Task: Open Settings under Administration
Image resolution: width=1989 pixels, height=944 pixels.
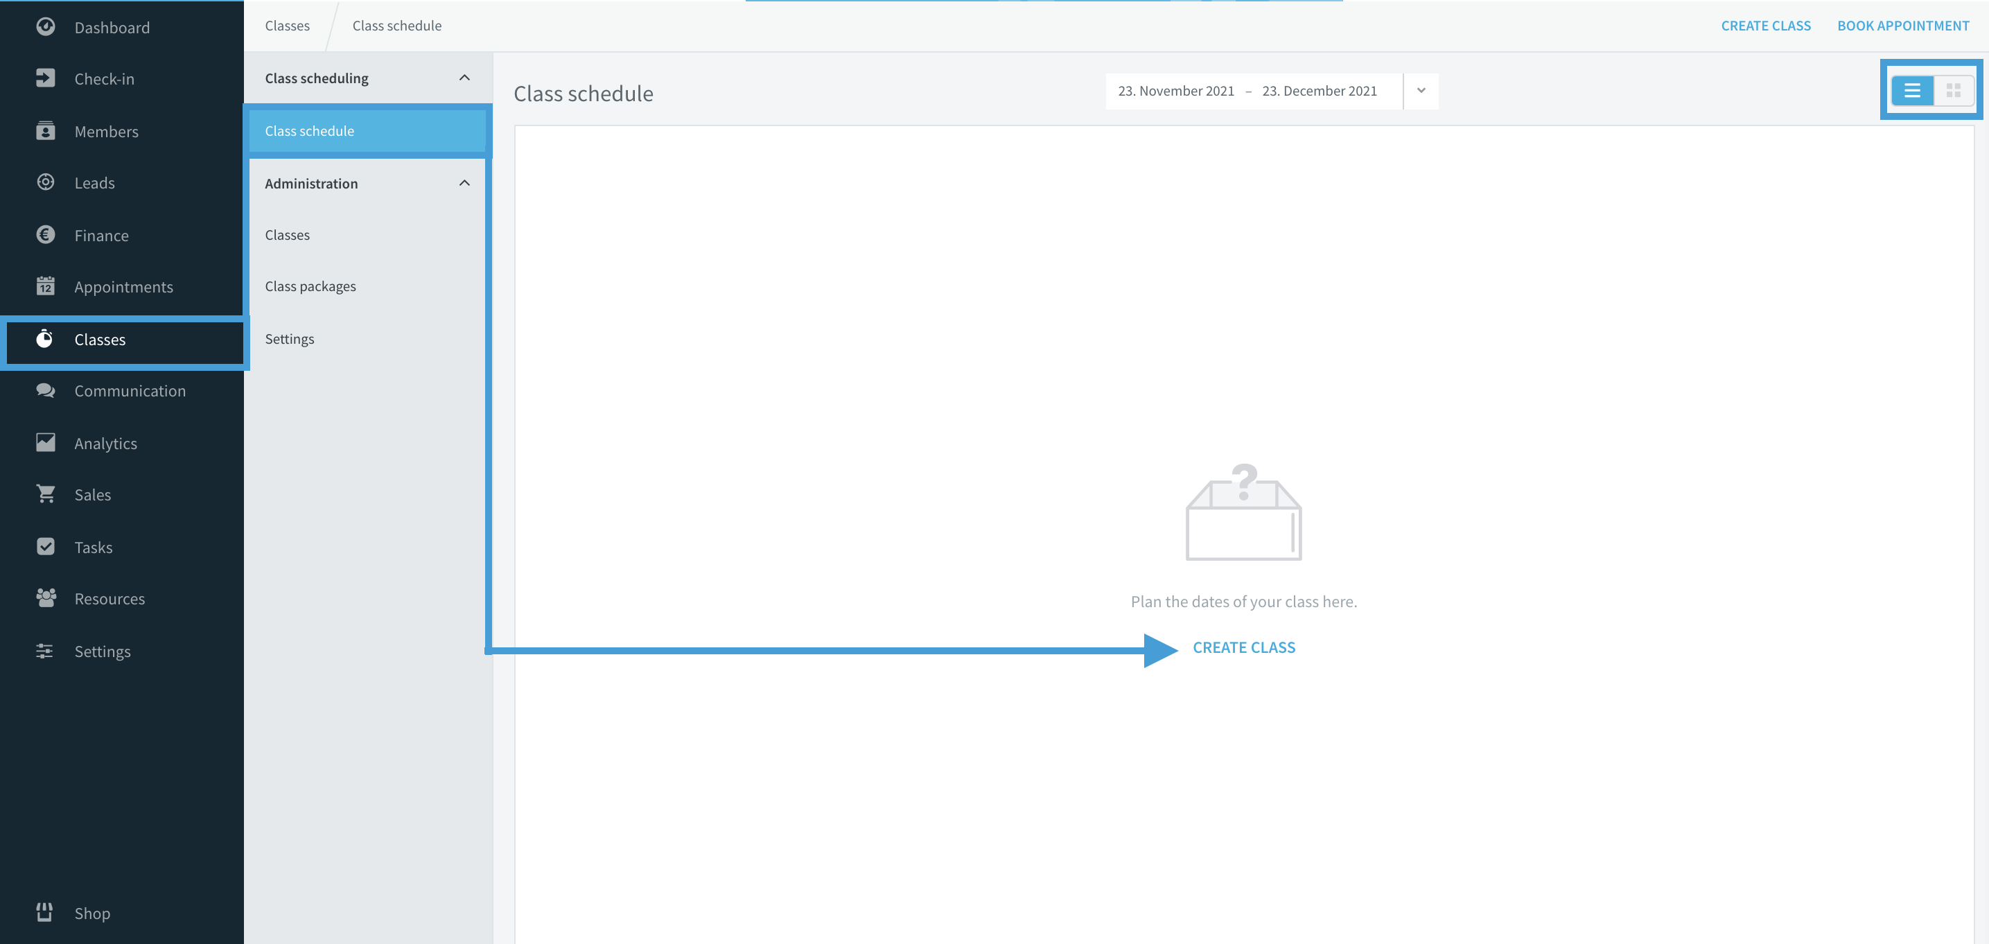Action: (290, 339)
